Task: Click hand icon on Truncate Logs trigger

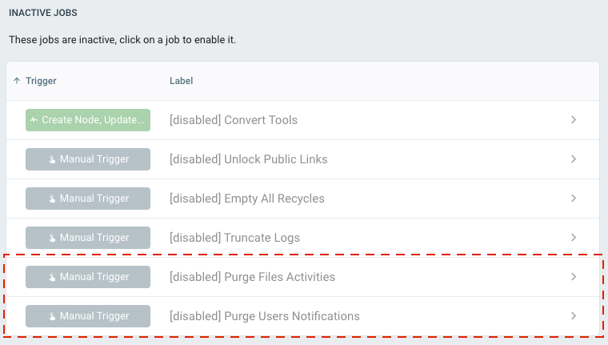Action: [52, 238]
